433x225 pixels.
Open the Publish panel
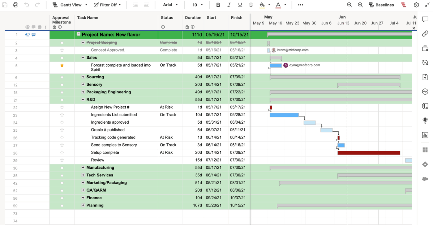coord(425,77)
